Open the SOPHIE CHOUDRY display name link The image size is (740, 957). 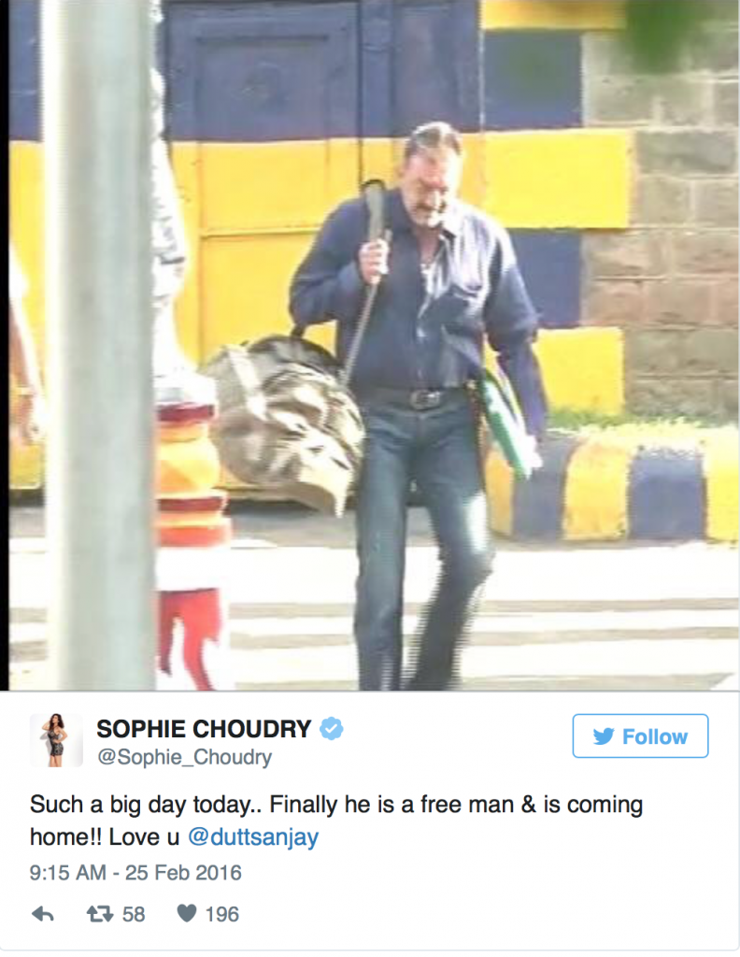pos(204,729)
